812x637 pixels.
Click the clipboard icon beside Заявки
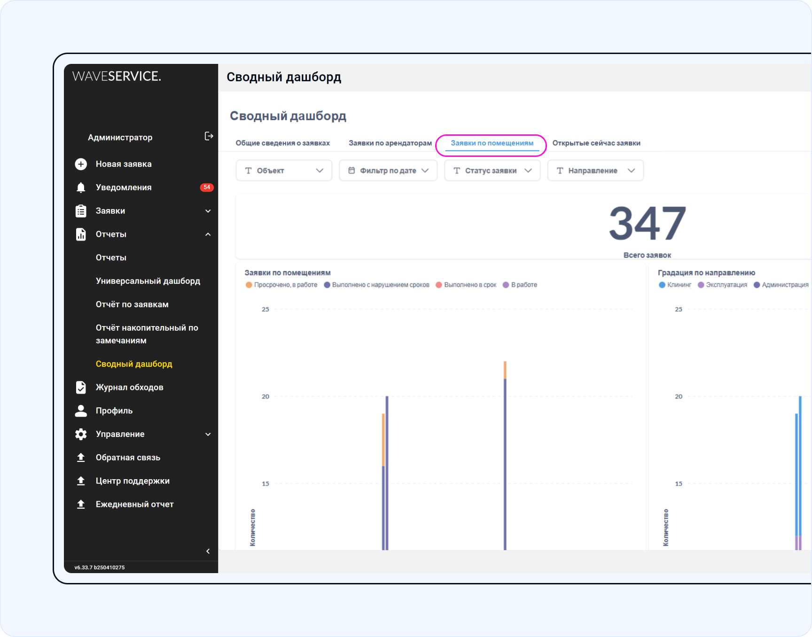[81, 211]
